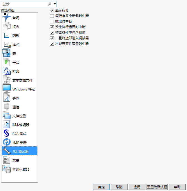Open the 表 data table icon
The height and width of the screenshot is (191, 187).
(x=6, y=53)
